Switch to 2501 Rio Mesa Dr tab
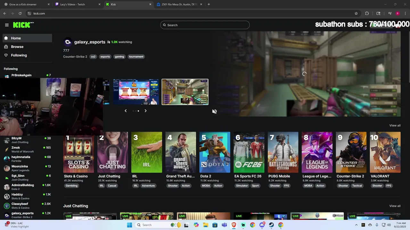Screen dimensions: 410x230 pos(179,4)
